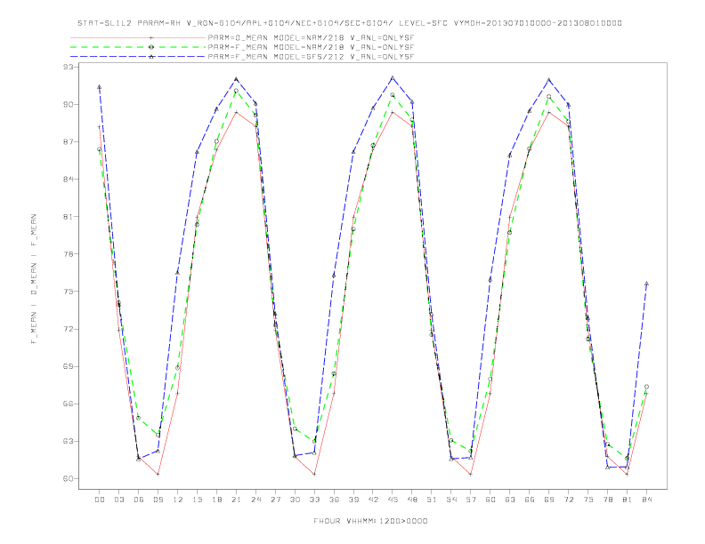Click the 90 tick on the vertical axis
This screenshot has width=705, height=544.
[69, 104]
